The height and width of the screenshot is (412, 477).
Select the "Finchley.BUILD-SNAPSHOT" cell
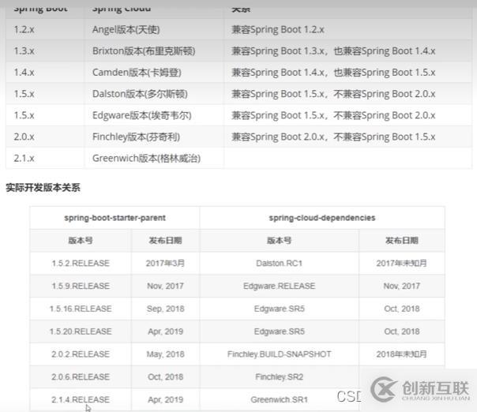point(279,354)
